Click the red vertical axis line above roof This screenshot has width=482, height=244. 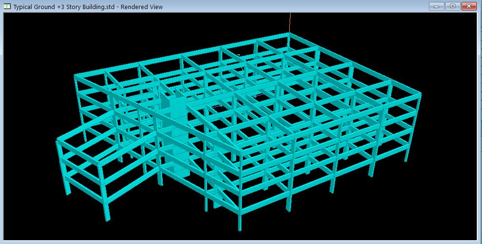pyautogui.click(x=290, y=22)
